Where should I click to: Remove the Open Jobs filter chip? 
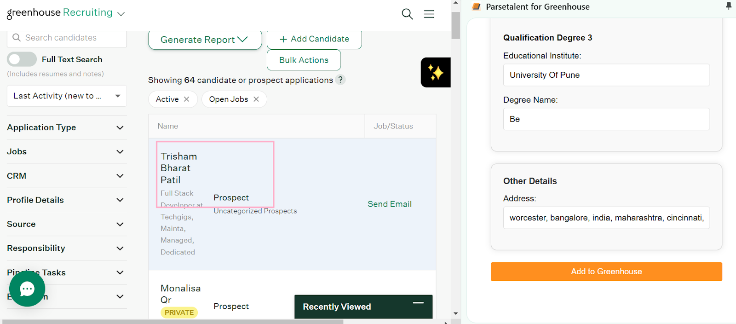coord(256,99)
